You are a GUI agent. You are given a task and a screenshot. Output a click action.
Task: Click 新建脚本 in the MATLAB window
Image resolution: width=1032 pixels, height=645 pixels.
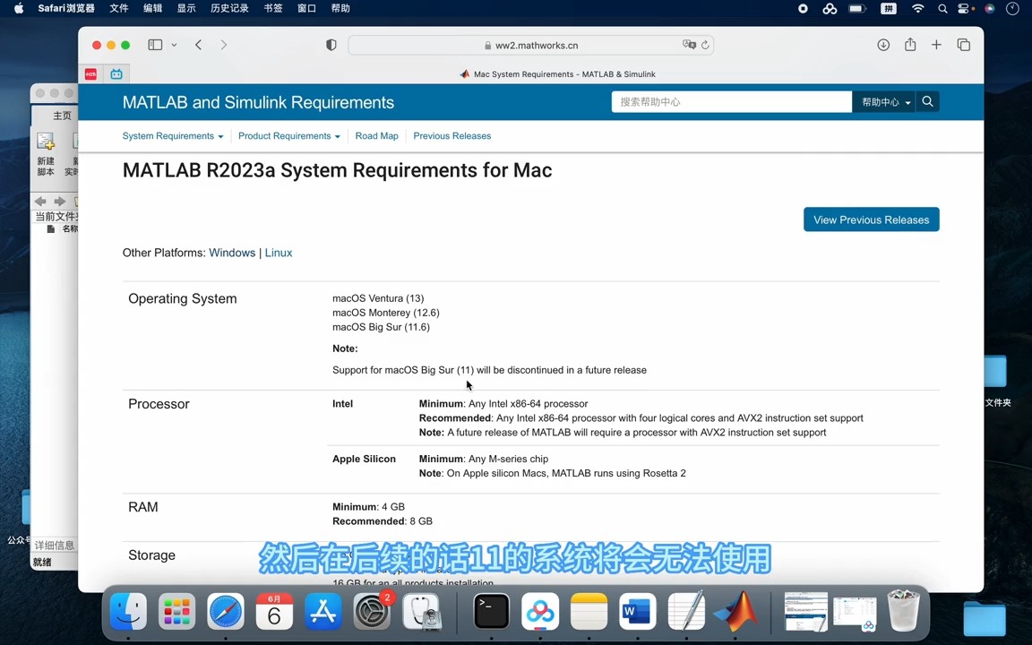coord(46,154)
